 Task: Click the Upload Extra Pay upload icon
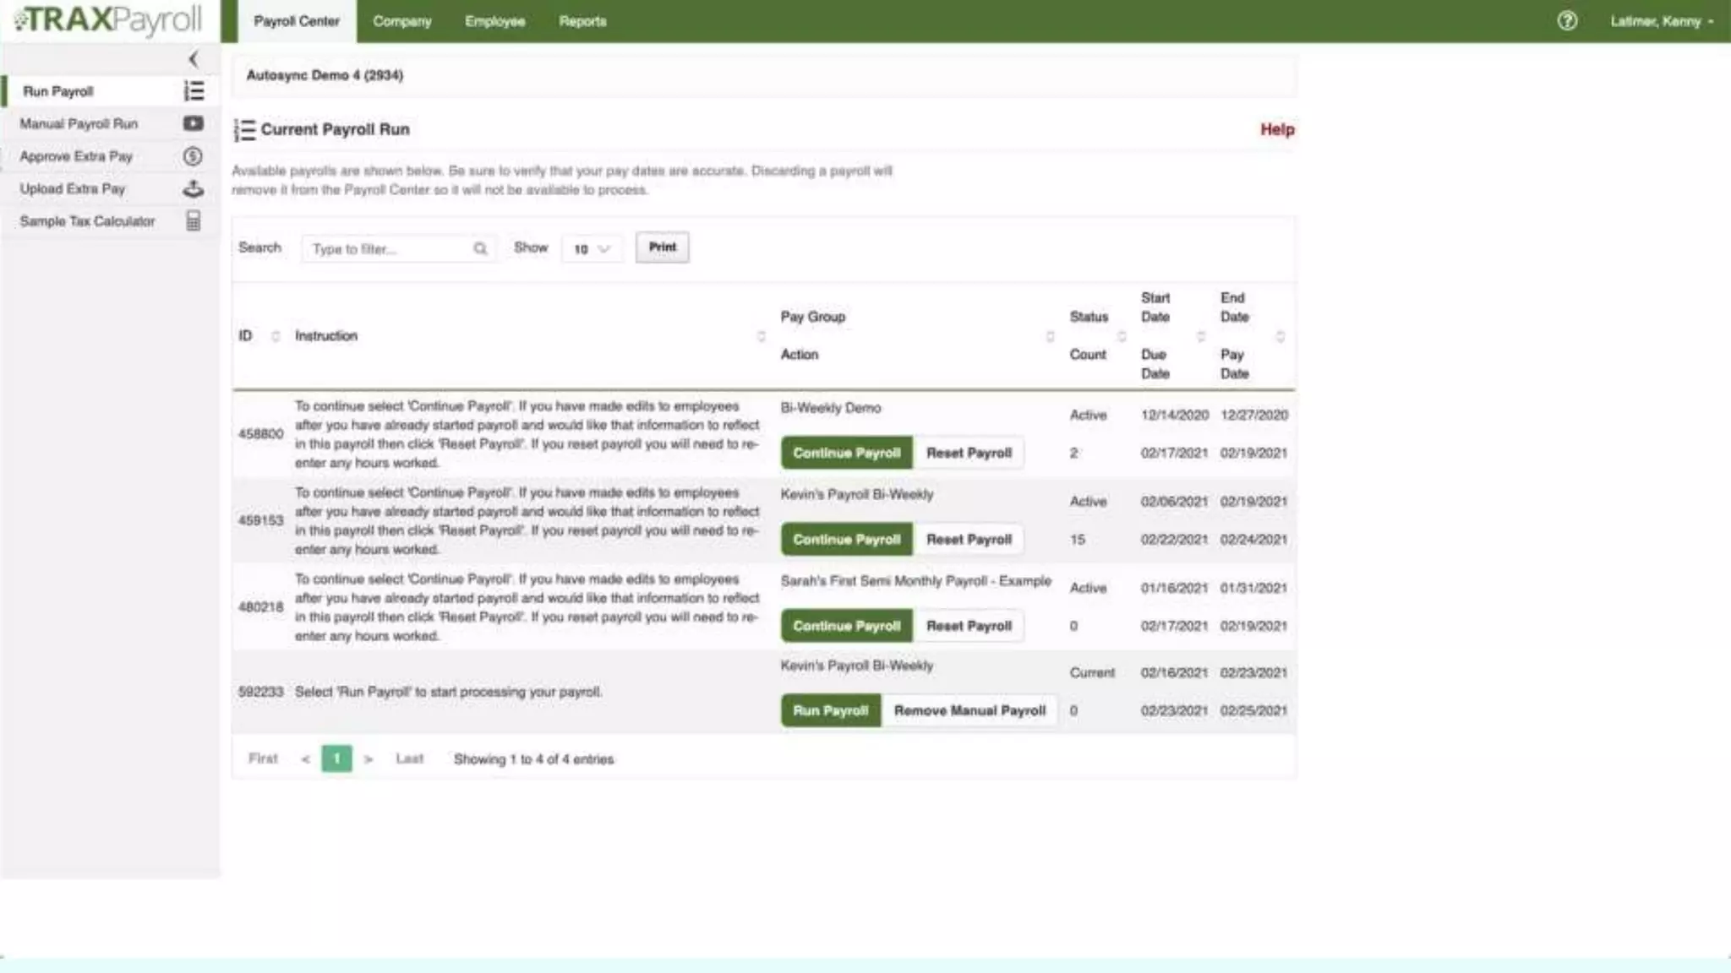pyautogui.click(x=194, y=189)
